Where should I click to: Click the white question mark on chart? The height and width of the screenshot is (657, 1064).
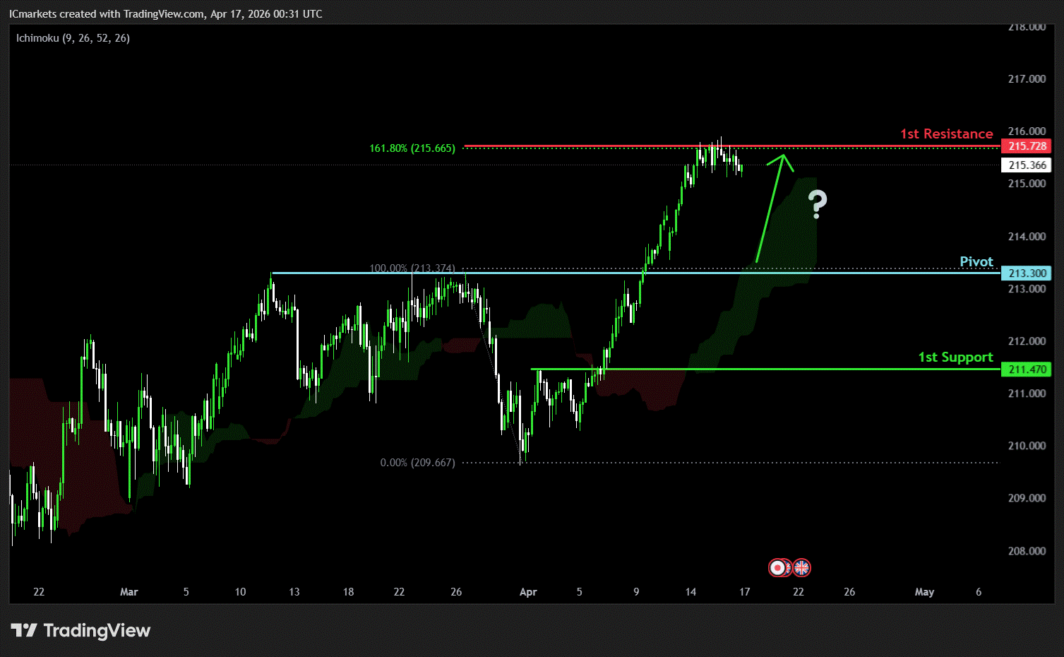[818, 203]
